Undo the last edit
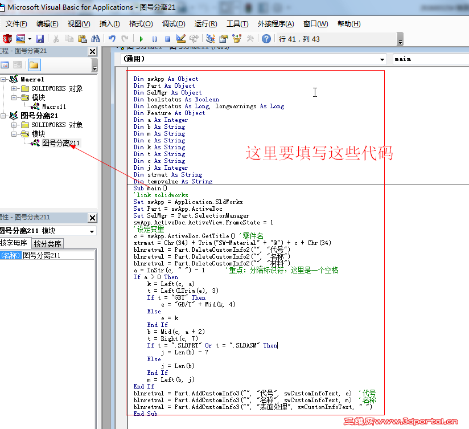 point(112,39)
